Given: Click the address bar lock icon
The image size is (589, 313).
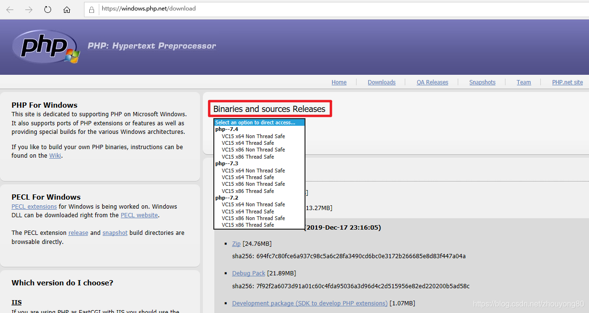Looking at the screenshot, I should pos(92,9).
